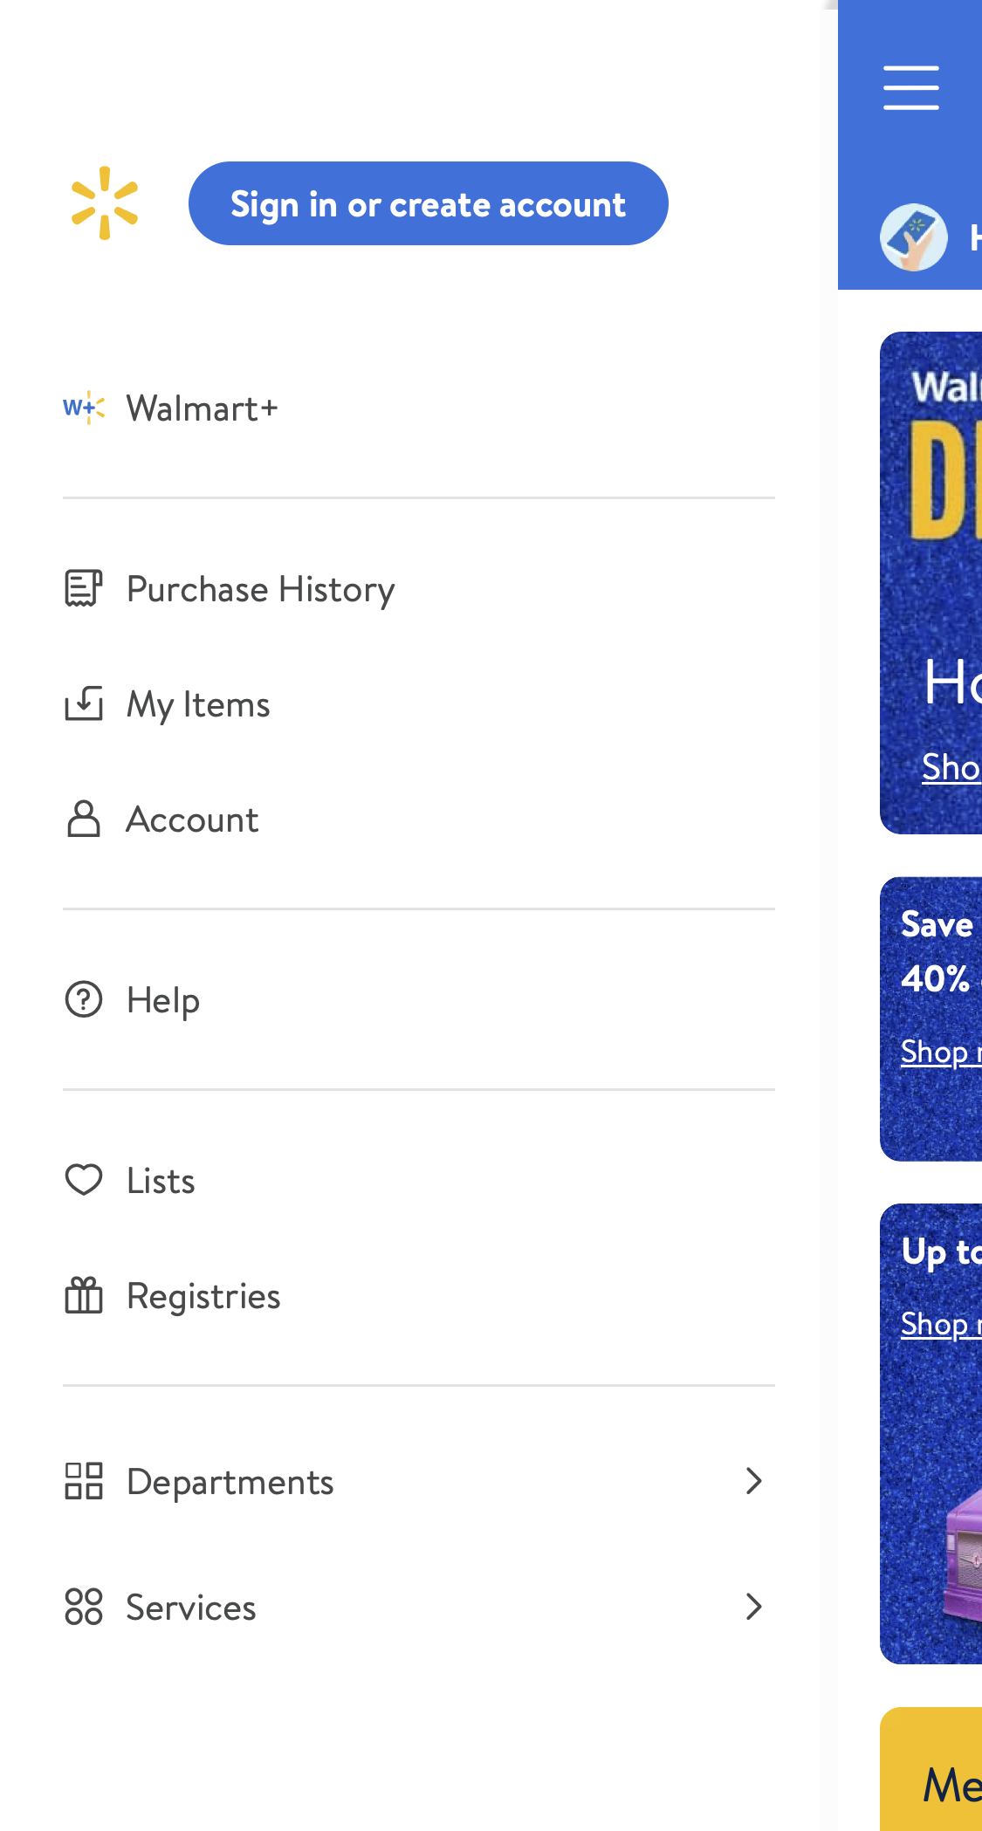Click the Walmart+ logo icon
This screenshot has width=982, height=1831.
[x=84, y=408]
